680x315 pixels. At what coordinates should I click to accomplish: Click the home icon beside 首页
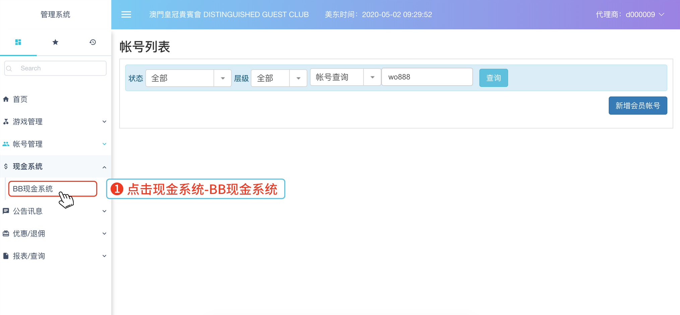[x=6, y=99]
